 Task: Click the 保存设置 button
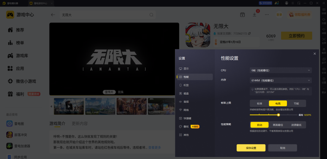point(251,148)
